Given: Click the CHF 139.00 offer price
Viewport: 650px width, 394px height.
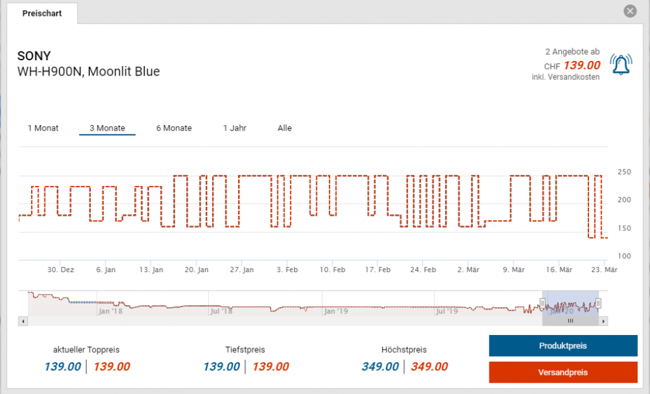Looking at the screenshot, I should point(581,65).
